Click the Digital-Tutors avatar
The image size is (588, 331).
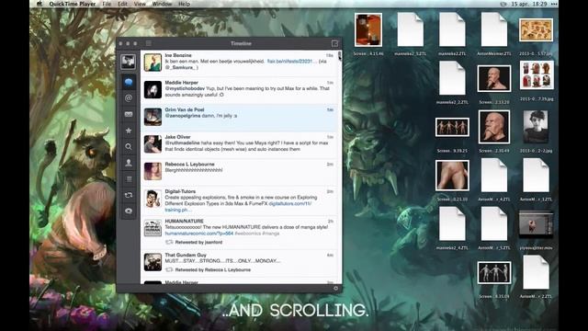tap(153, 199)
